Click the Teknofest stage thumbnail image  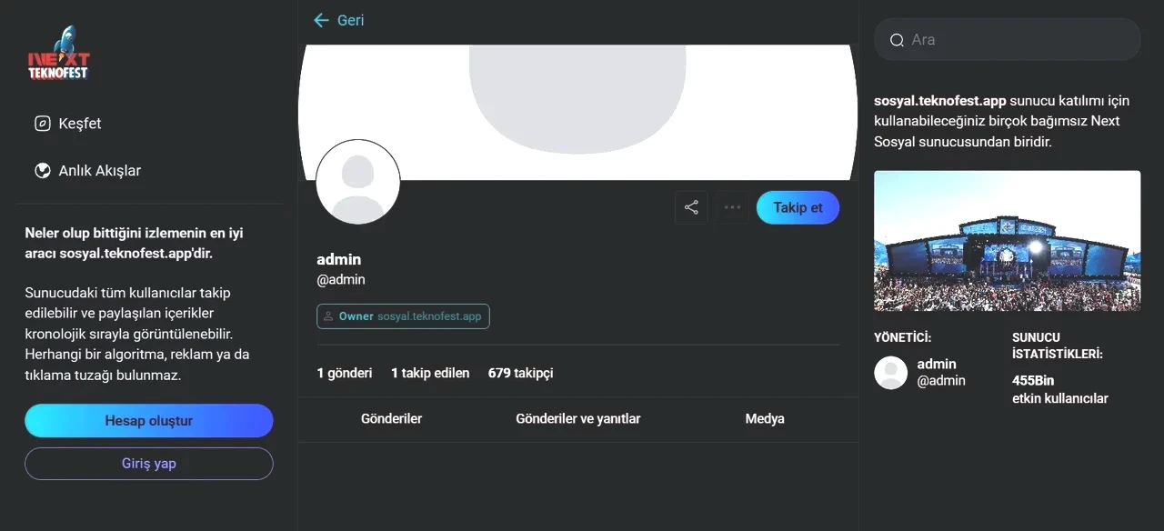click(1008, 241)
